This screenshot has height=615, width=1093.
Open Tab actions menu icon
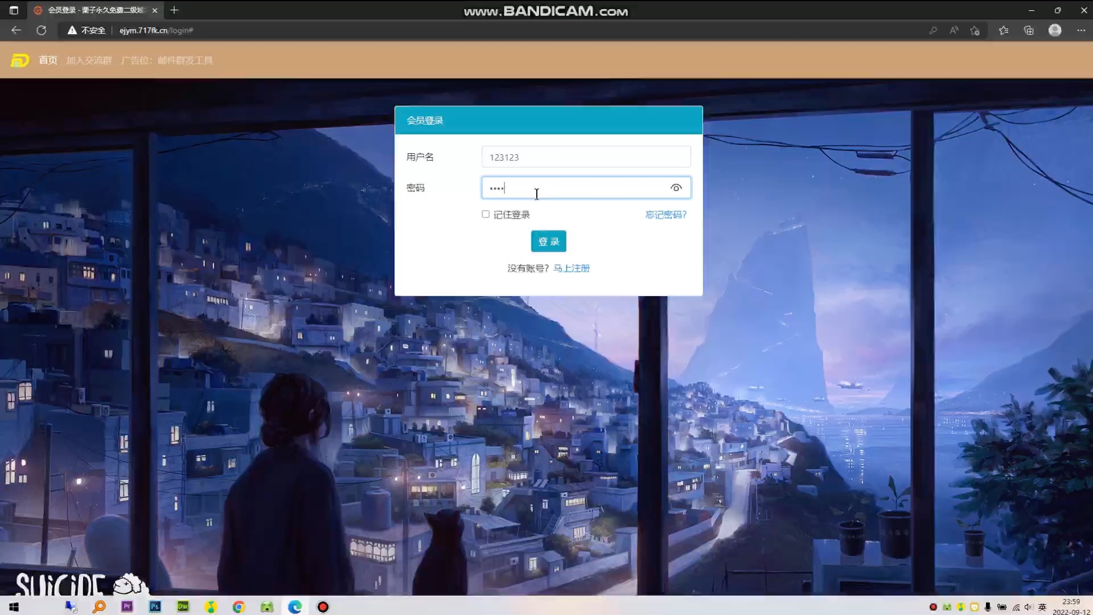14,10
